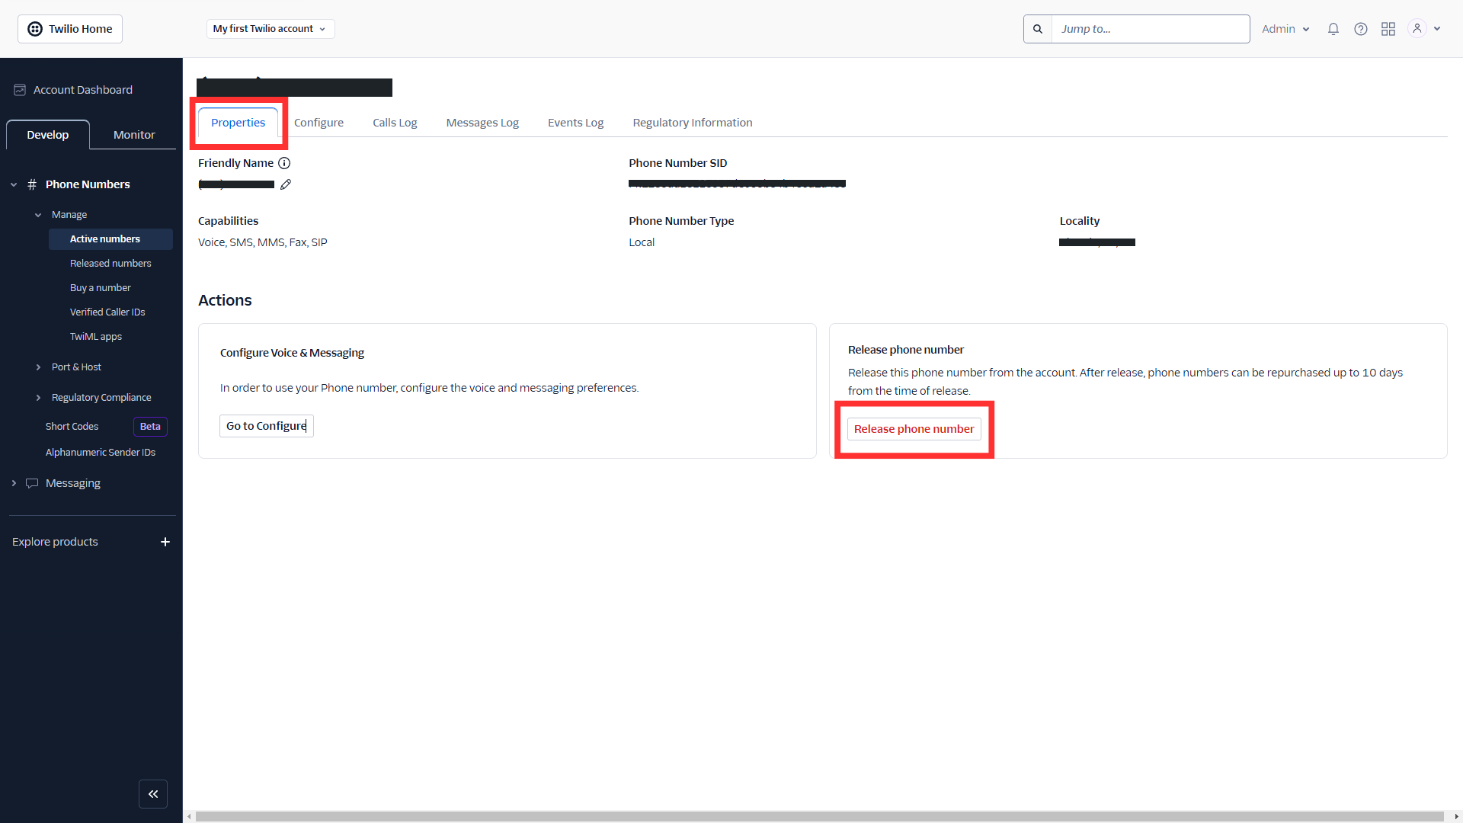The height and width of the screenshot is (823, 1463).
Task: Open the help question mark icon
Action: click(x=1360, y=29)
